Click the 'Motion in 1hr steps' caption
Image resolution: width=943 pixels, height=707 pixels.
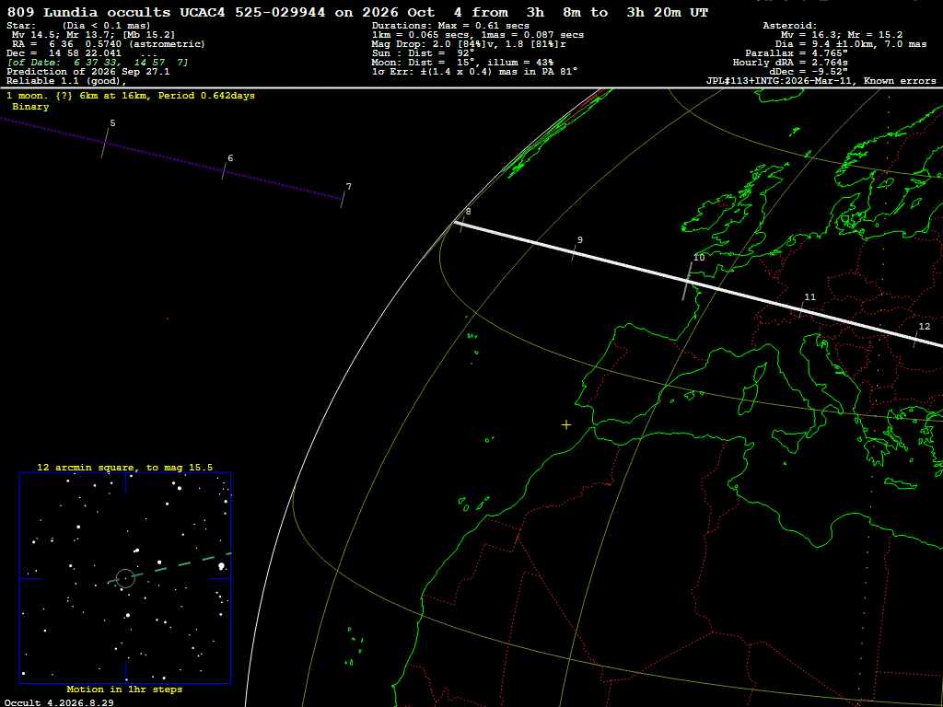click(x=124, y=689)
